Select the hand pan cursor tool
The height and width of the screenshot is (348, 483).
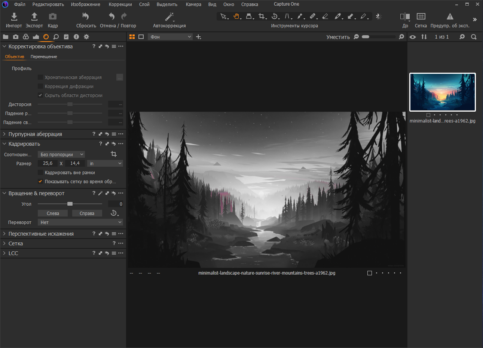(236, 16)
